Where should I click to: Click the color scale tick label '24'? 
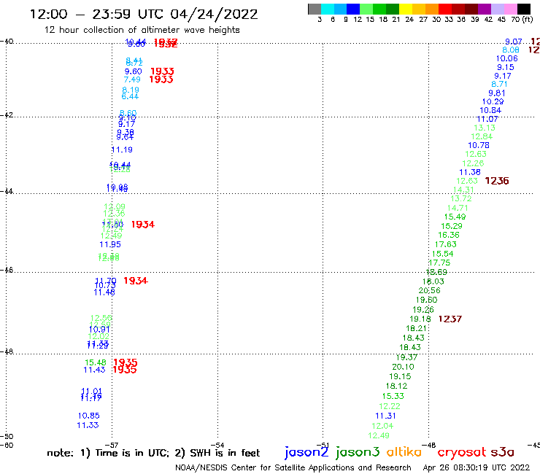click(x=409, y=20)
